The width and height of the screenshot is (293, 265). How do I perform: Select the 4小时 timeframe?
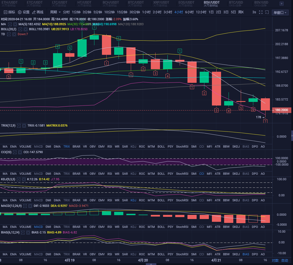179,12
